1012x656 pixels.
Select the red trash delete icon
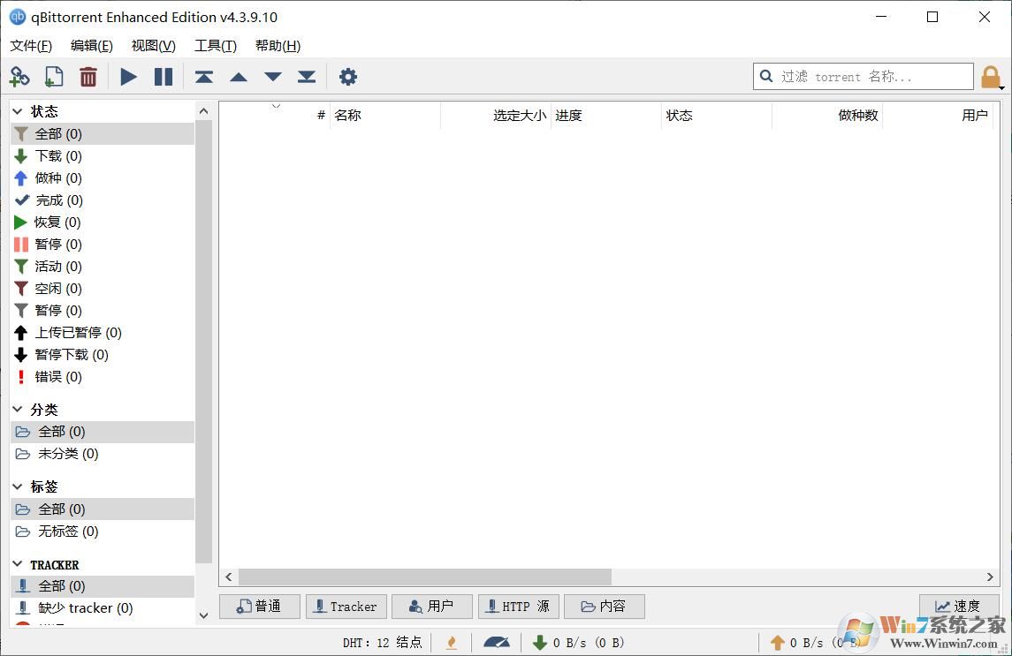coord(88,77)
